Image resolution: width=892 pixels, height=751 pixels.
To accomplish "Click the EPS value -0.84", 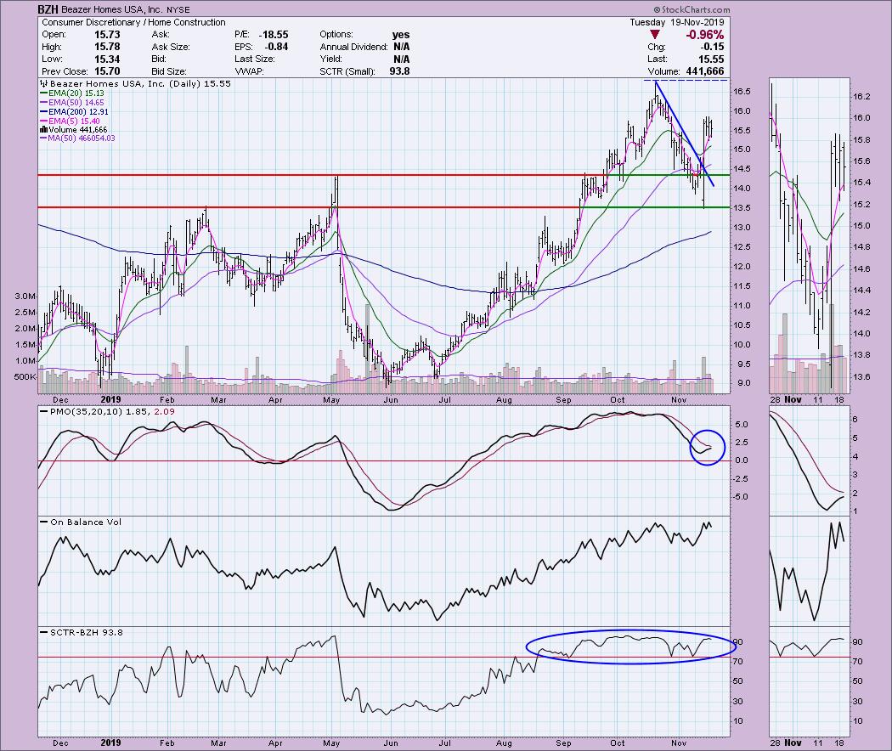I will pyautogui.click(x=276, y=47).
